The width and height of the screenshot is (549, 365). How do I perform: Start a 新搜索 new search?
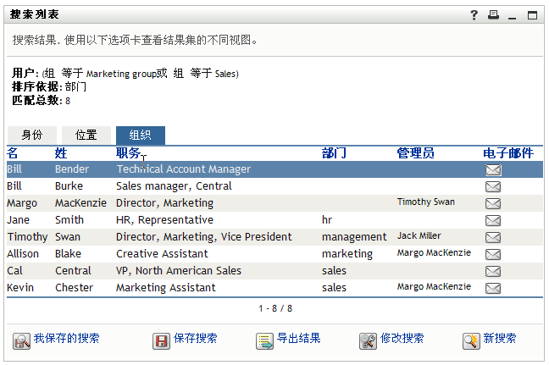490,340
